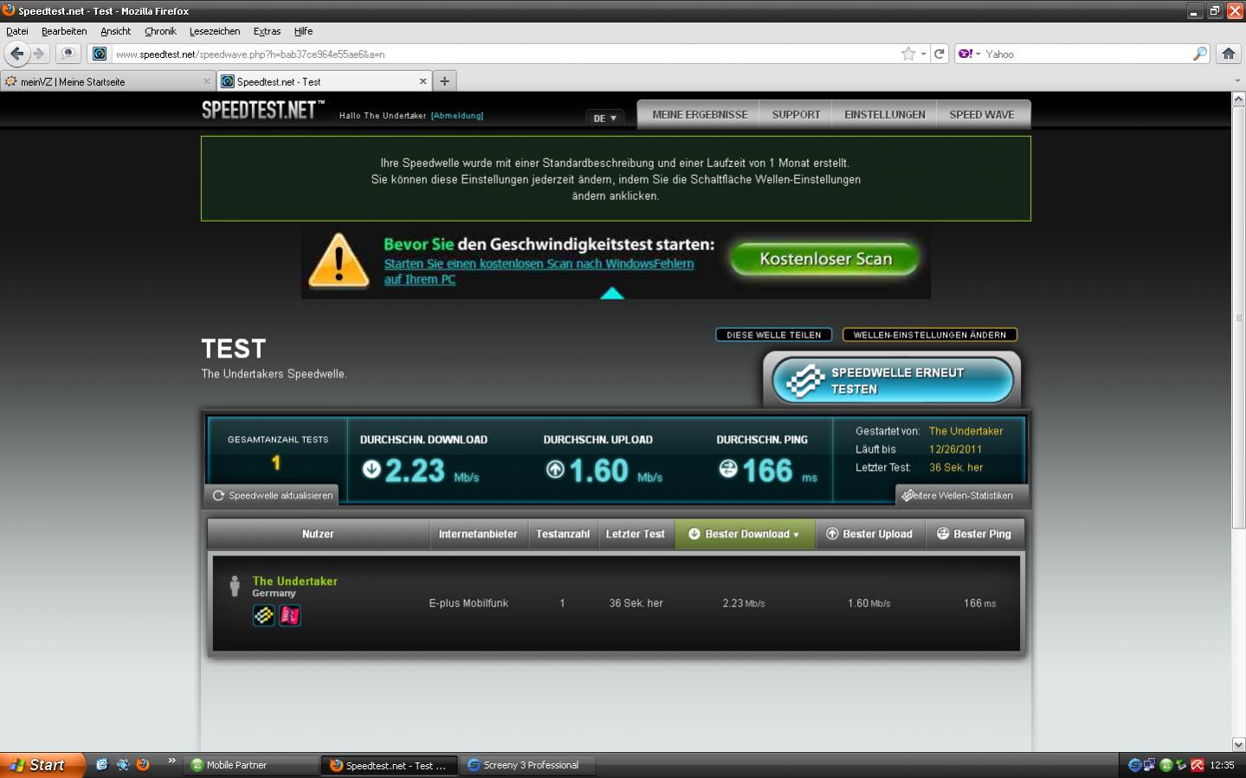The width and height of the screenshot is (1246, 778).
Task: Click the Yahoo search magnifier icon
Action: point(1200,54)
